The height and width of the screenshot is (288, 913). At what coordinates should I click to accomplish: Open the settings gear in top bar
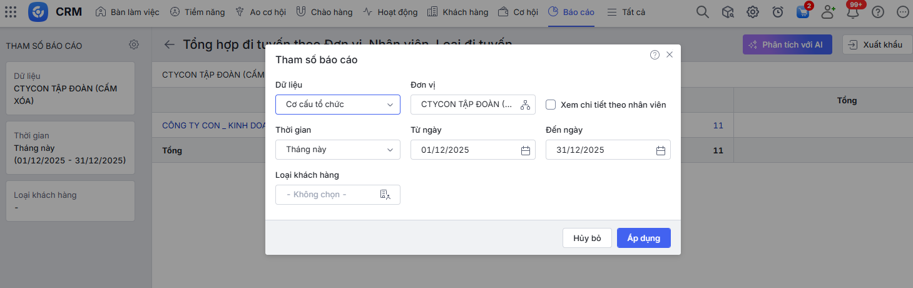(753, 12)
